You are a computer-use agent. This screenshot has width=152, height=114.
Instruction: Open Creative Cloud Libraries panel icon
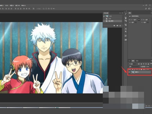(x=126, y=40)
